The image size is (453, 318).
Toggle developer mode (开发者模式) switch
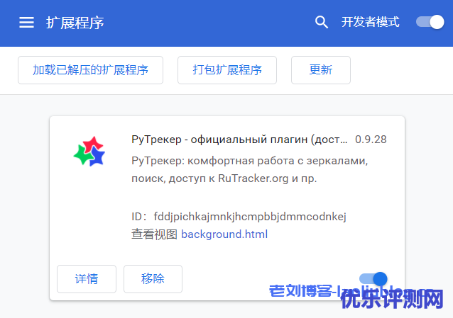(430, 22)
